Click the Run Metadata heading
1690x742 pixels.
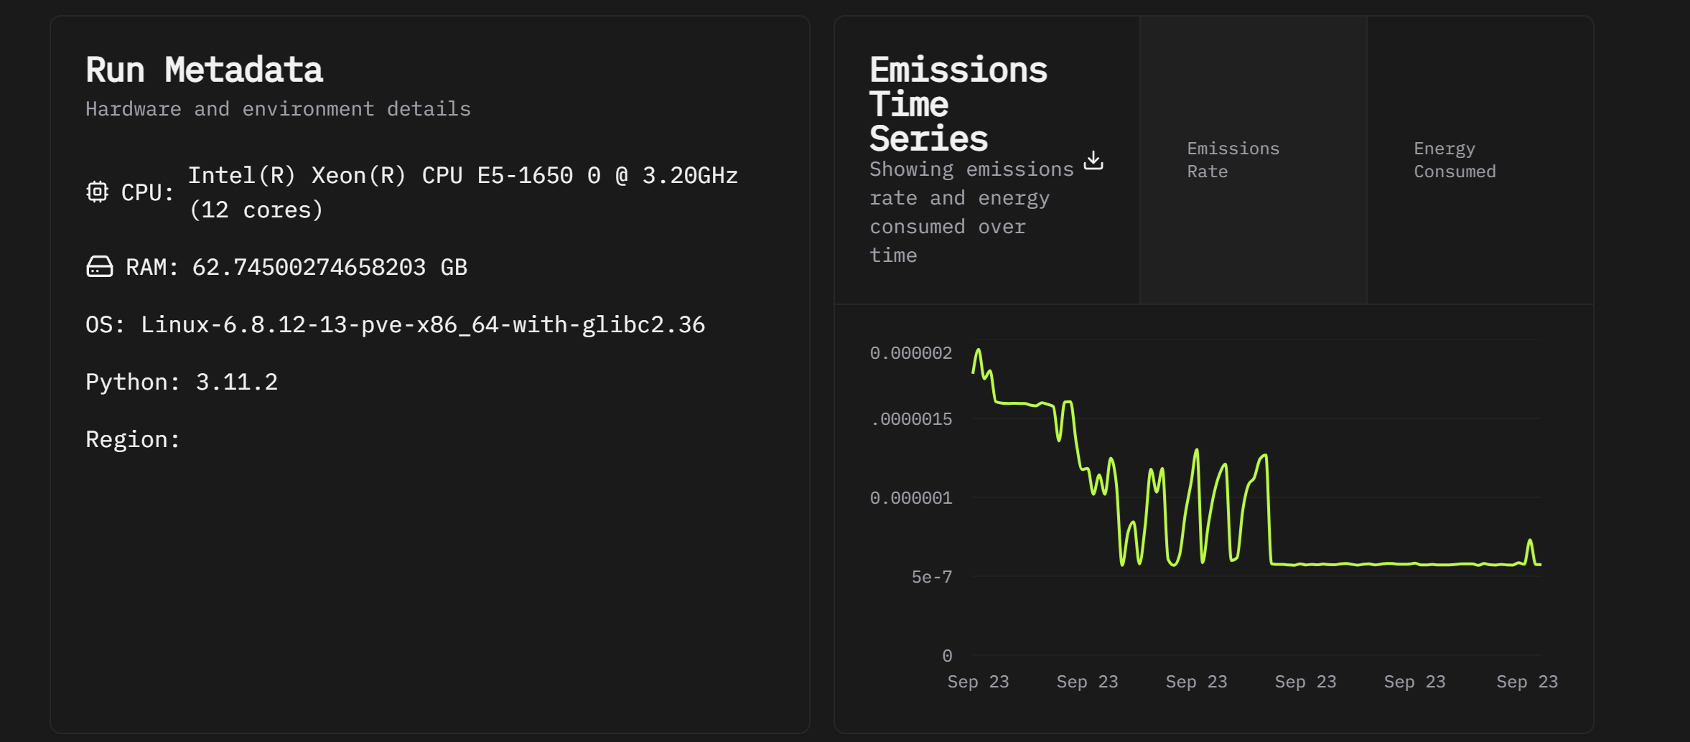(204, 70)
